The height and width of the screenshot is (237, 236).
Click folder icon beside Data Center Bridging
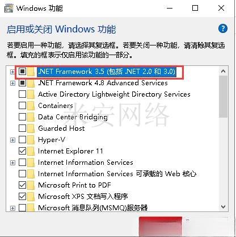(x=31, y=117)
